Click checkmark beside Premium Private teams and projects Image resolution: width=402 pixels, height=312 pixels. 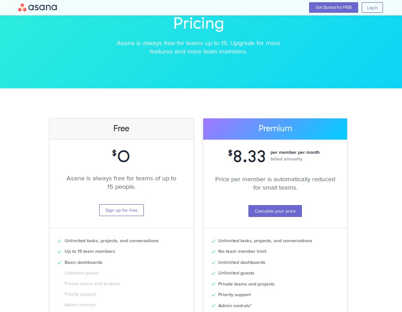[x=213, y=284]
